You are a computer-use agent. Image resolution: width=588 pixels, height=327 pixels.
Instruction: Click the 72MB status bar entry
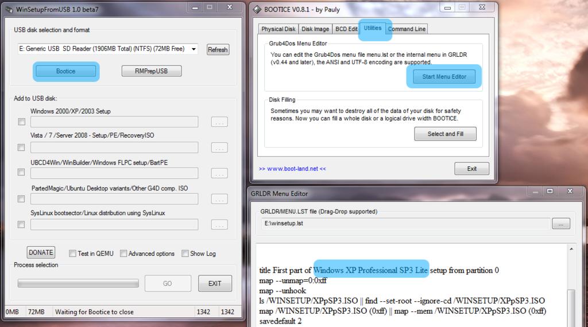(x=36, y=312)
